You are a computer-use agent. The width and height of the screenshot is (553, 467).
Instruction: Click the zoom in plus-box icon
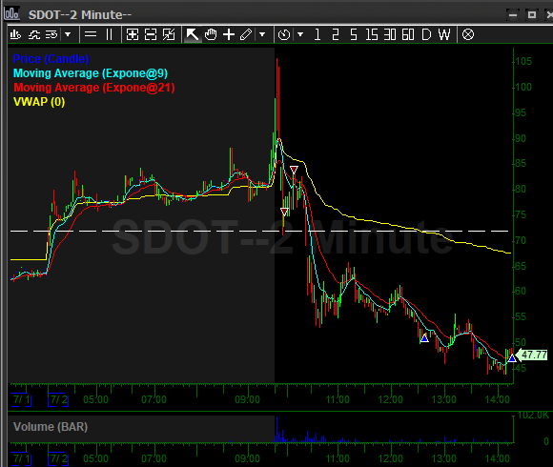coord(133,34)
